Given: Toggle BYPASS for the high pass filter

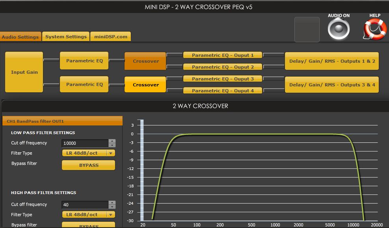Looking at the screenshot, I should click(88, 225).
